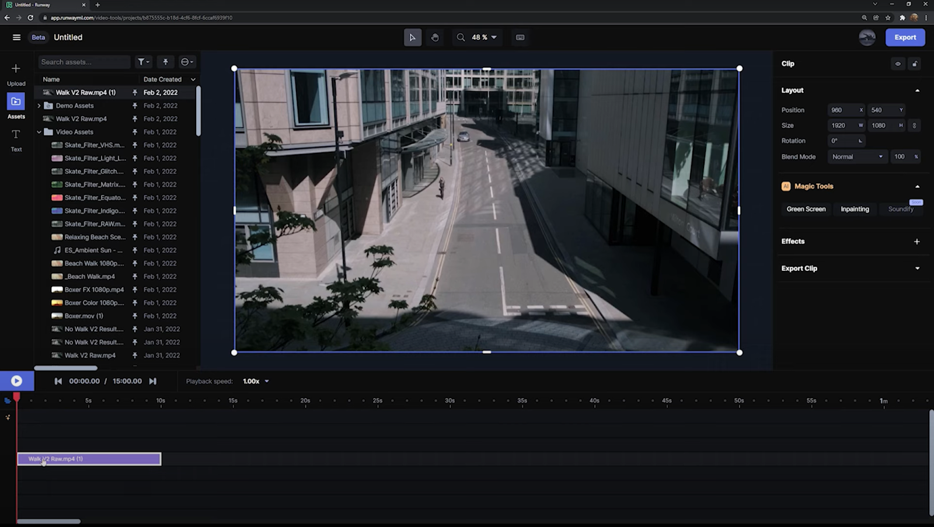Toggle the aspect ratio link icon
Image resolution: width=934 pixels, height=527 pixels.
tap(915, 125)
